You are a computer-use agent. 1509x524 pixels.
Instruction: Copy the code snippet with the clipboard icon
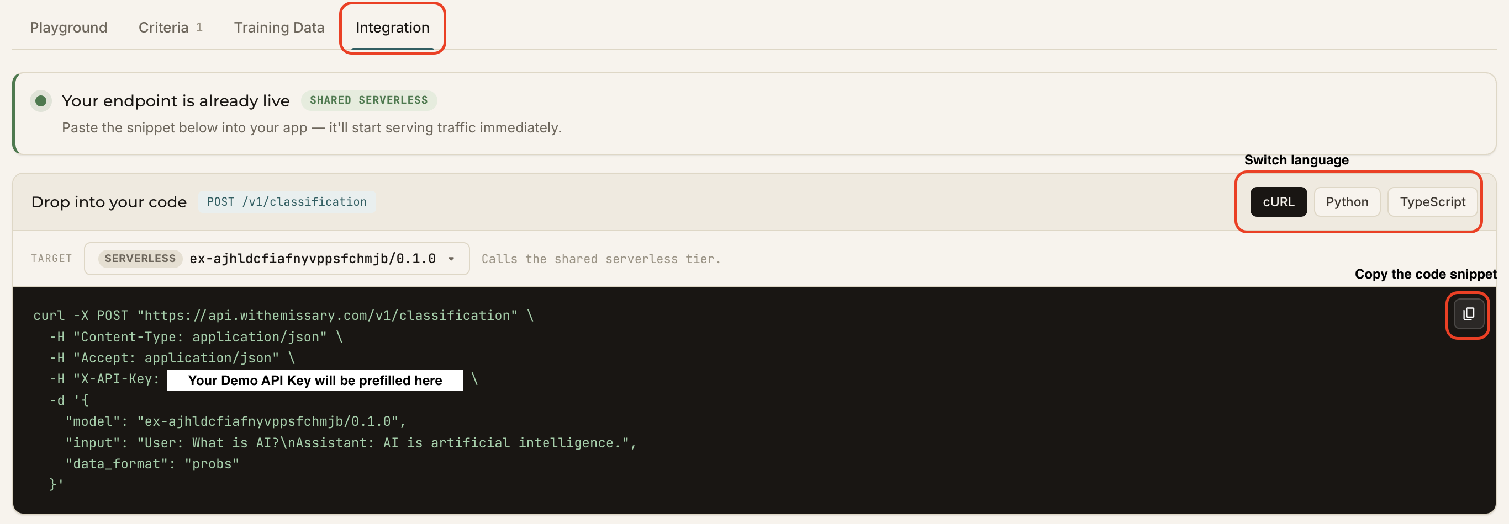pyautogui.click(x=1468, y=314)
